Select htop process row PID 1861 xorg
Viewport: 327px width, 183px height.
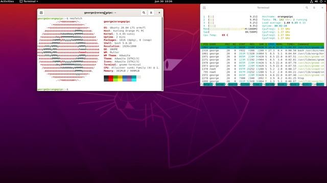point(262,53)
